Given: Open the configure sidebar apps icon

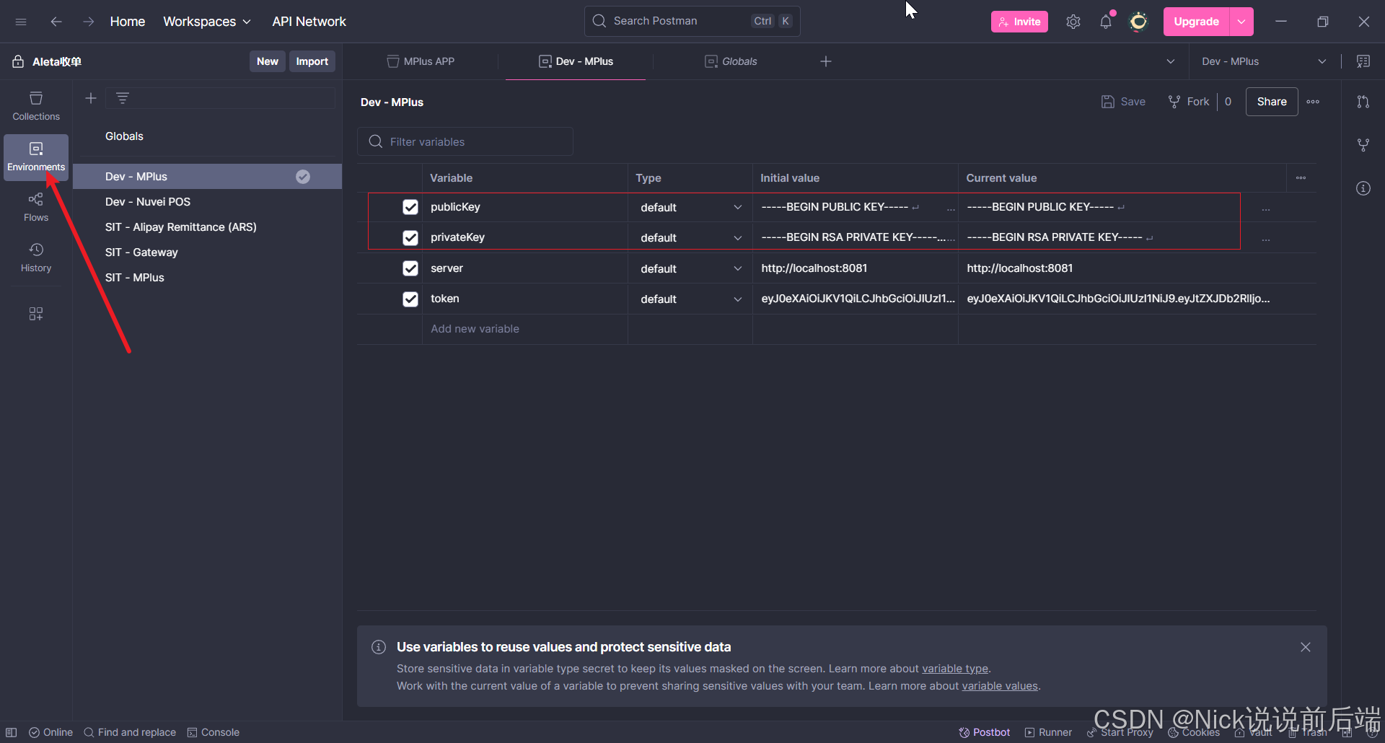Looking at the screenshot, I should (x=36, y=314).
